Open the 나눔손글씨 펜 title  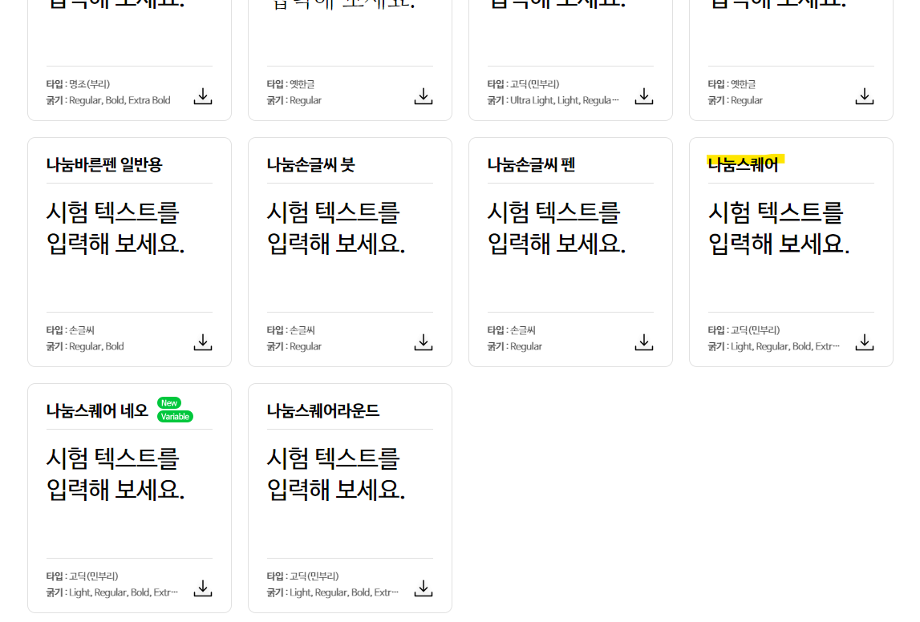(x=531, y=165)
